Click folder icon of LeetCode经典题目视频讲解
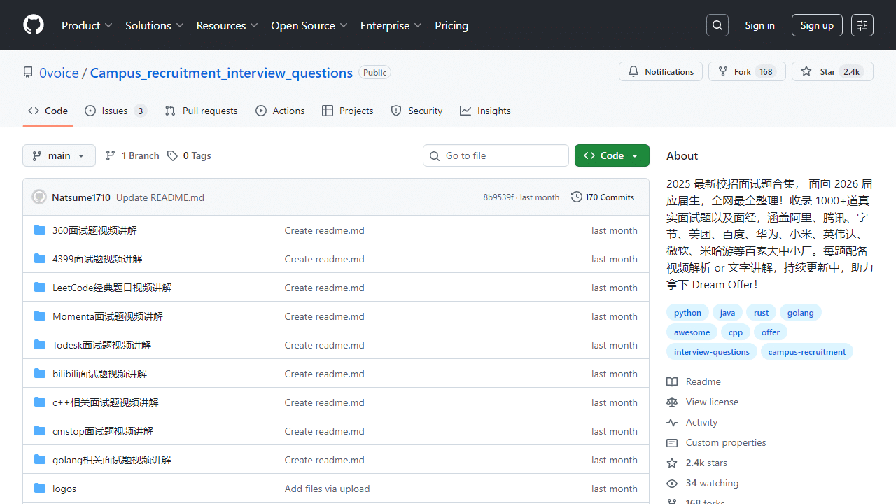The image size is (896, 504). 40,288
